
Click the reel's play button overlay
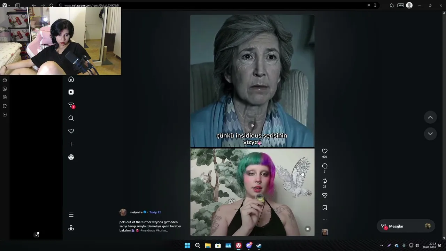click(x=253, y=125)
